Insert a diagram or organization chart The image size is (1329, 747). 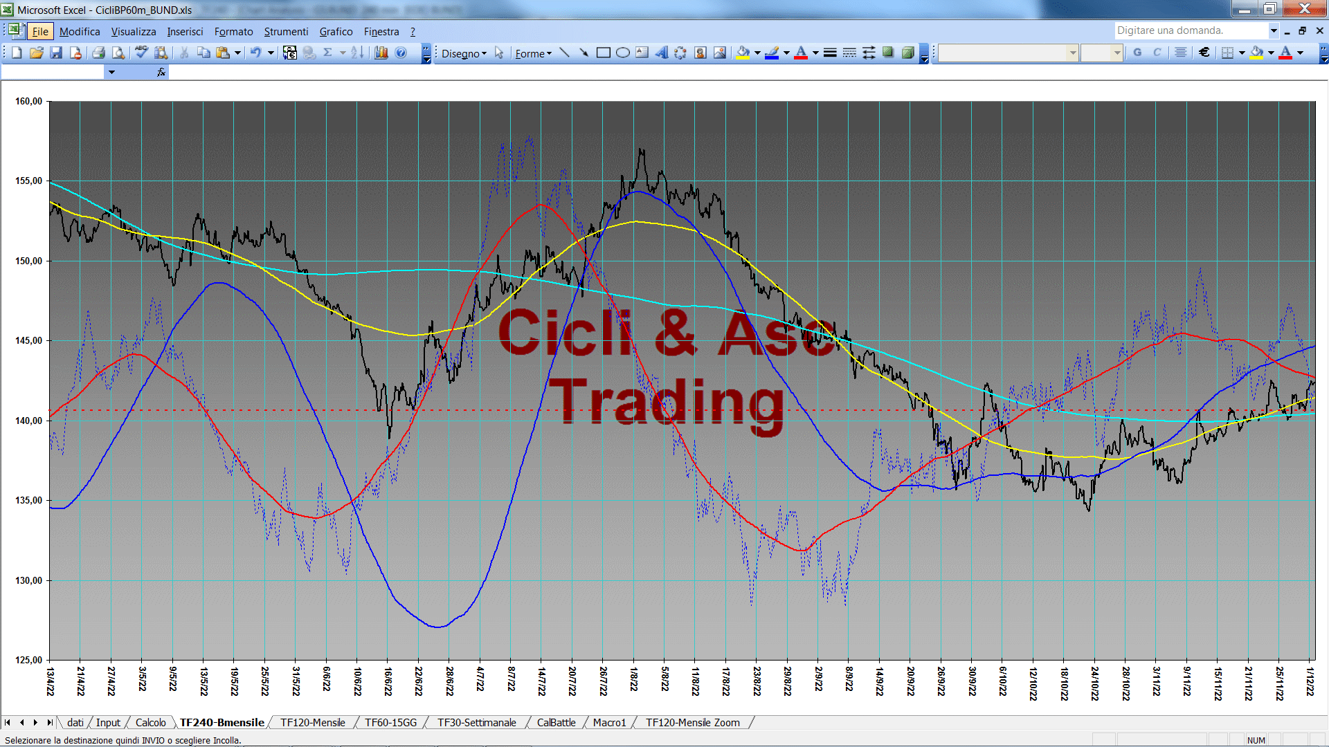[680, 53]
